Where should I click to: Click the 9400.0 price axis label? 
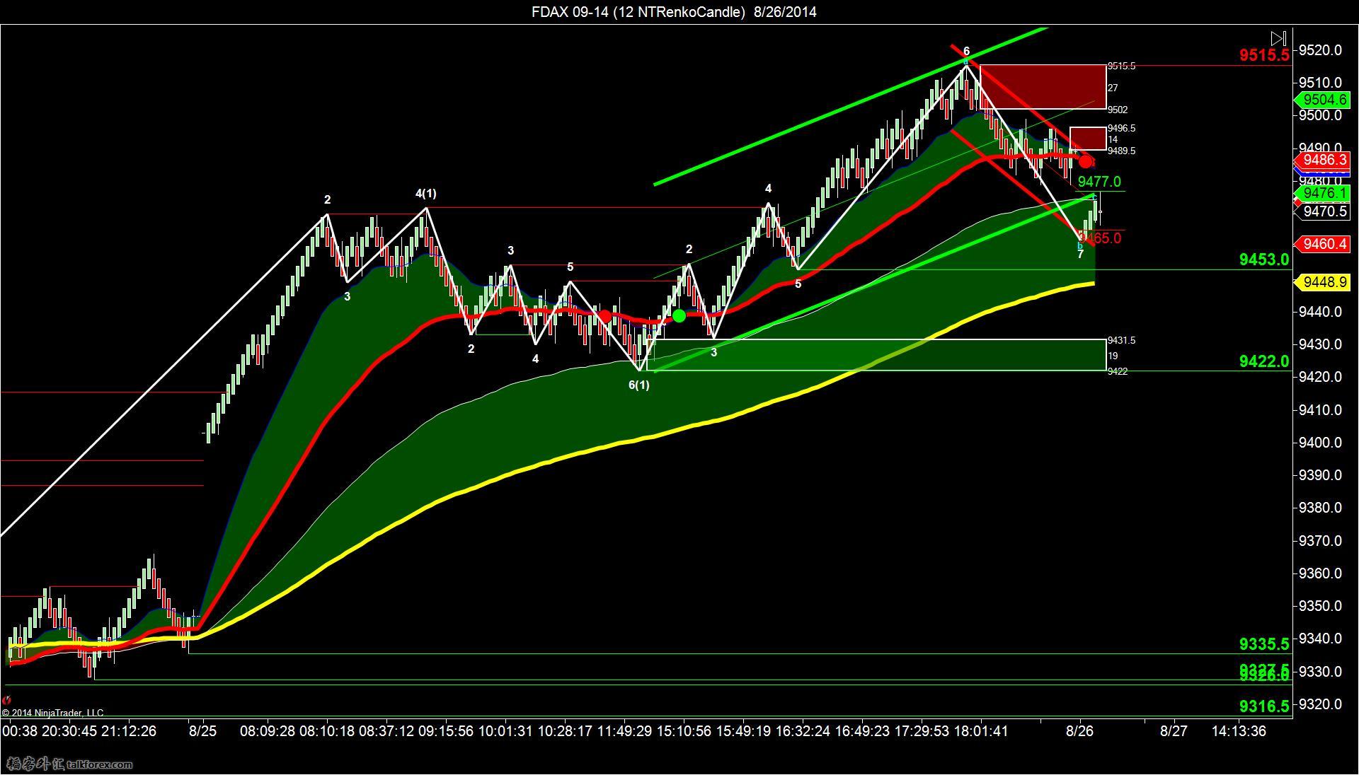(1319, 443)
